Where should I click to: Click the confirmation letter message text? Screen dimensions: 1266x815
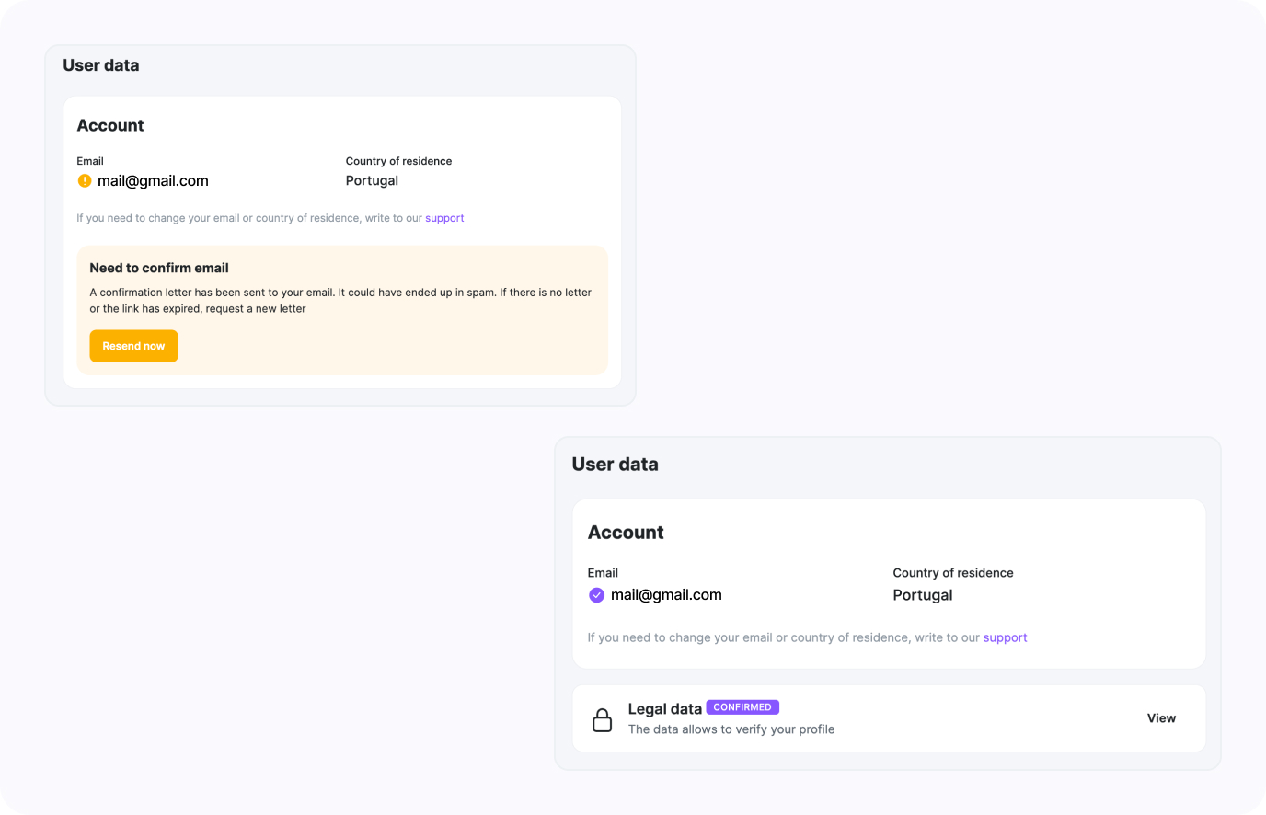coord(340,301)
